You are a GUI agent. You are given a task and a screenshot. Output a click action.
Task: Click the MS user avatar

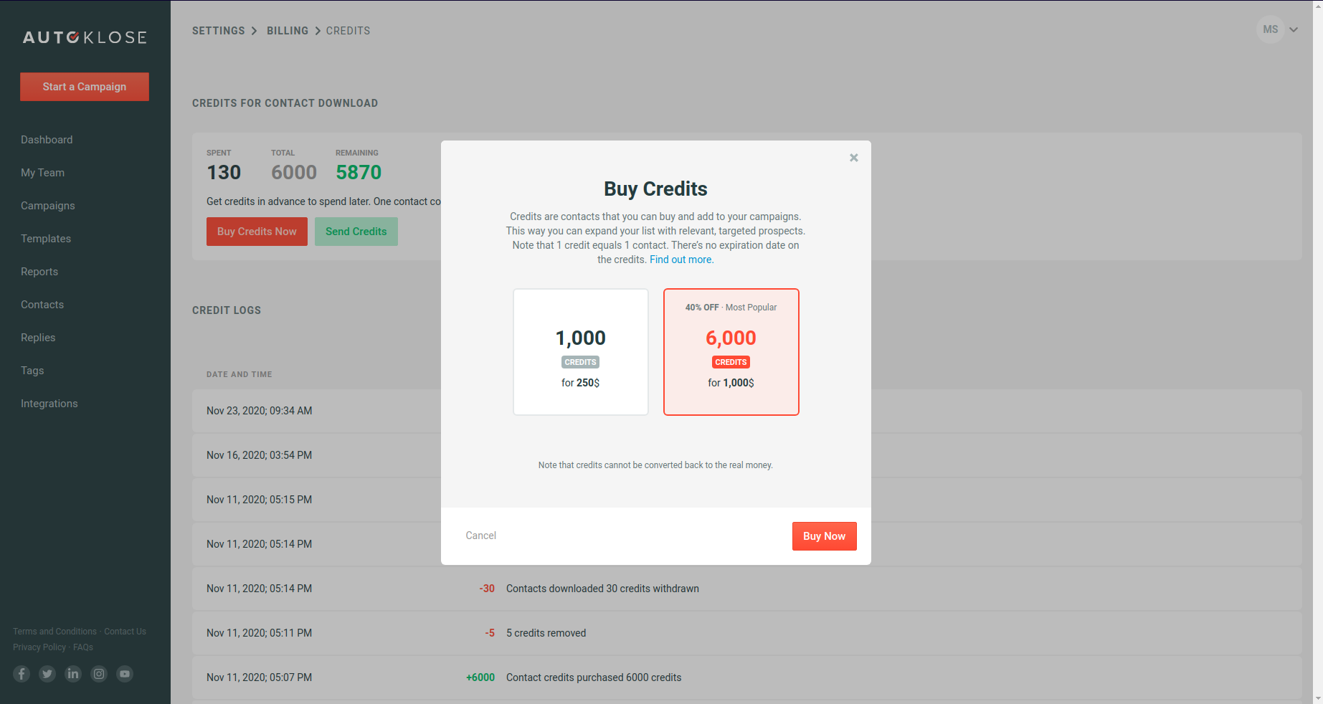pyautogui.click(x=1271, y=29)
